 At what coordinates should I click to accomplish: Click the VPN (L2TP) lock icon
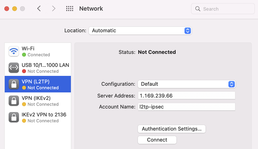pyautogui.click(x=14, y=84)
